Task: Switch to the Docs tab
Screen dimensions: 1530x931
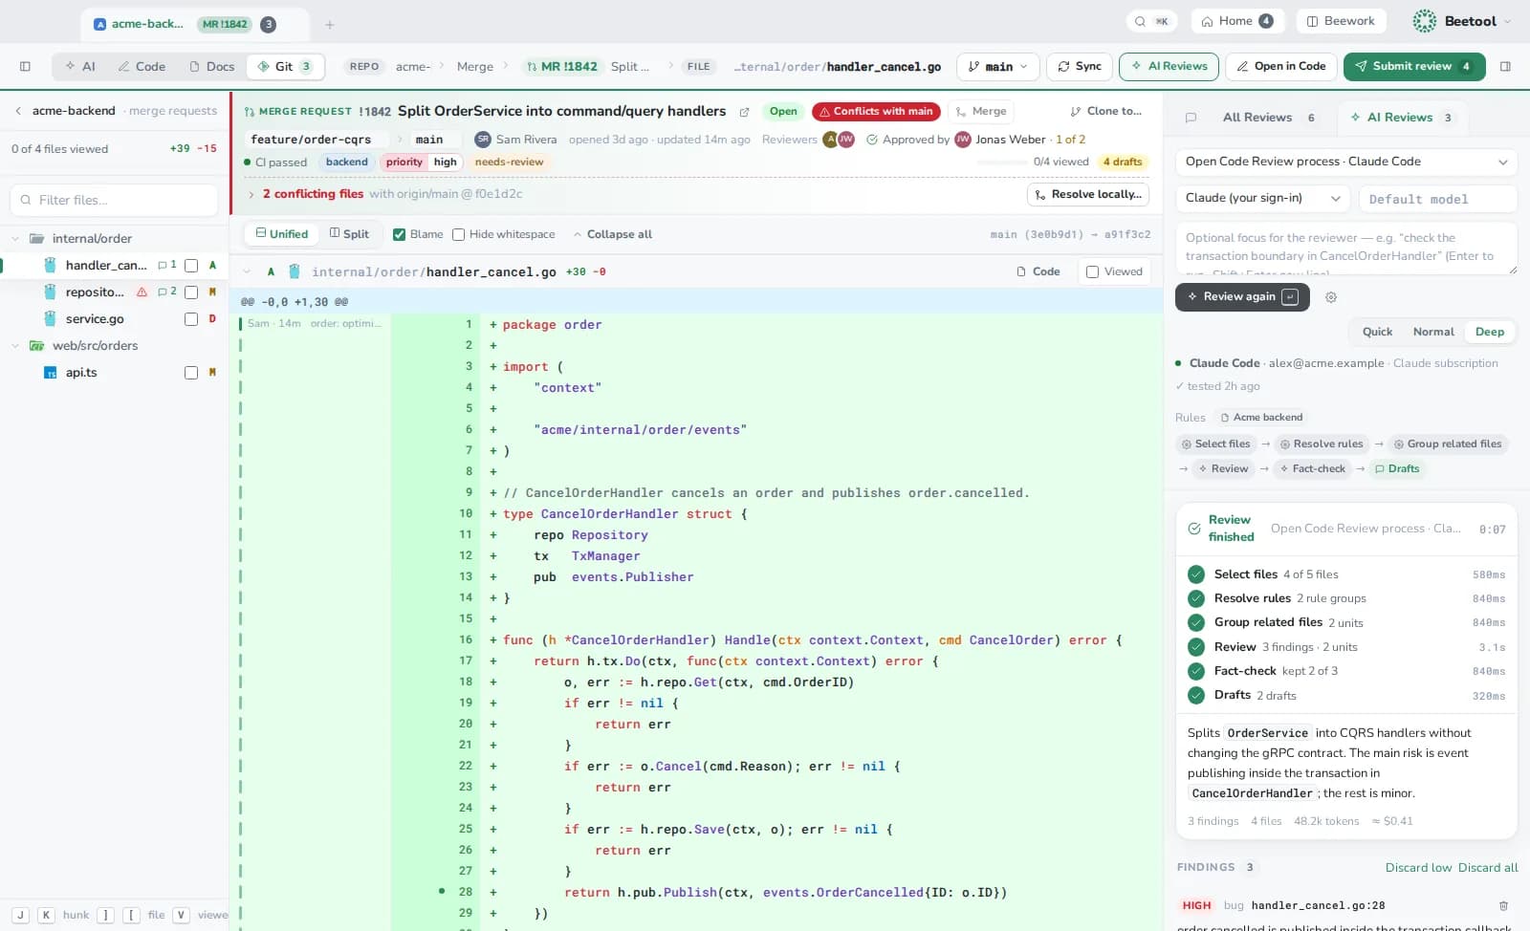Action: (x=211, y=67)
